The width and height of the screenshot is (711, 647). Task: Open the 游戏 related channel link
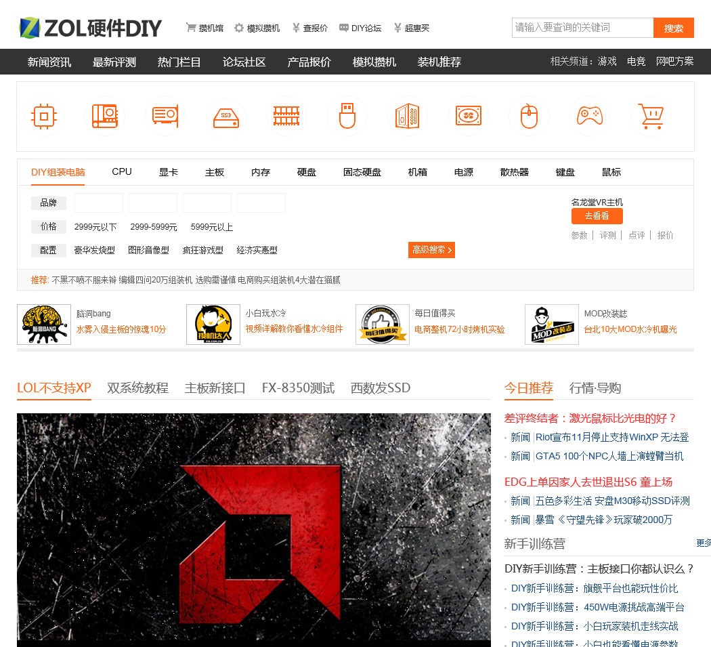(607, 61)
